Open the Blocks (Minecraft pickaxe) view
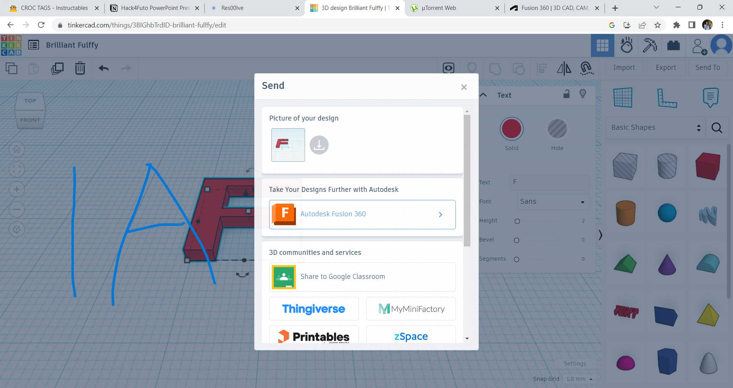 650,45
